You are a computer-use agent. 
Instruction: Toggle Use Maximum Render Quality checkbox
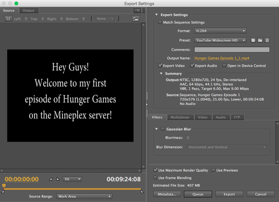(155, 170)
